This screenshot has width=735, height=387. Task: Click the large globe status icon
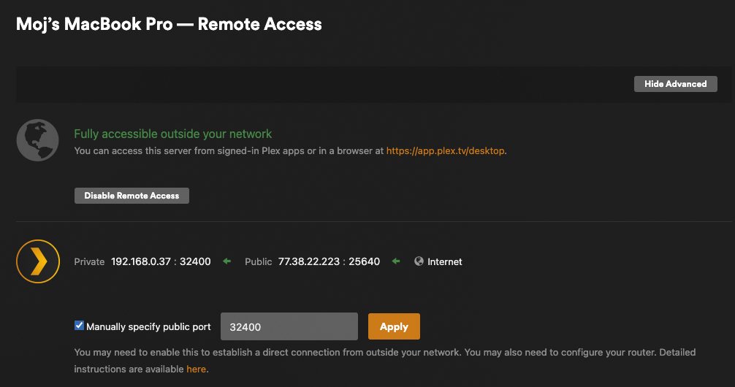pyautogui.click(x=37, y=140)
